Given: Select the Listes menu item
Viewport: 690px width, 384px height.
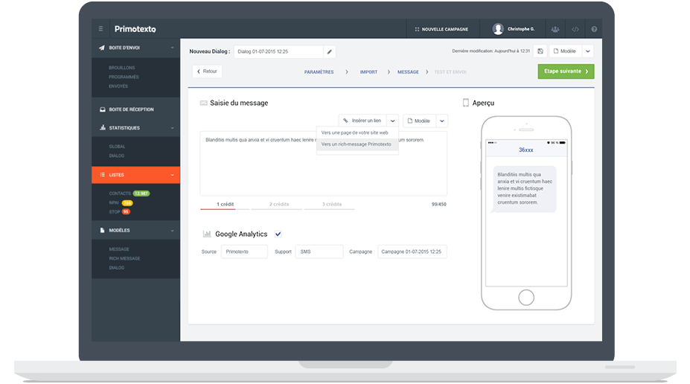Looking at the screenshot, I should tap(135, 175).
